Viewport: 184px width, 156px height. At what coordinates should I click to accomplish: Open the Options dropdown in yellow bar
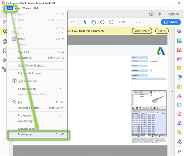point(142,31)
